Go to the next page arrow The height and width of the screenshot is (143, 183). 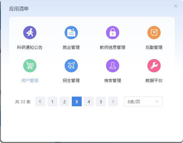coord(113,102)
